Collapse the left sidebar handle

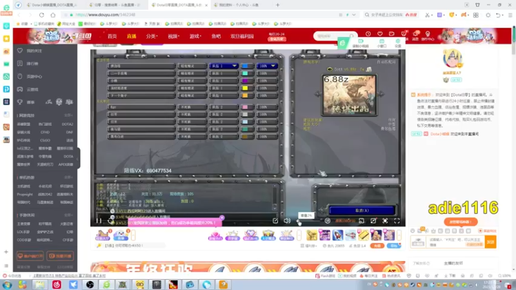point(78,159)
